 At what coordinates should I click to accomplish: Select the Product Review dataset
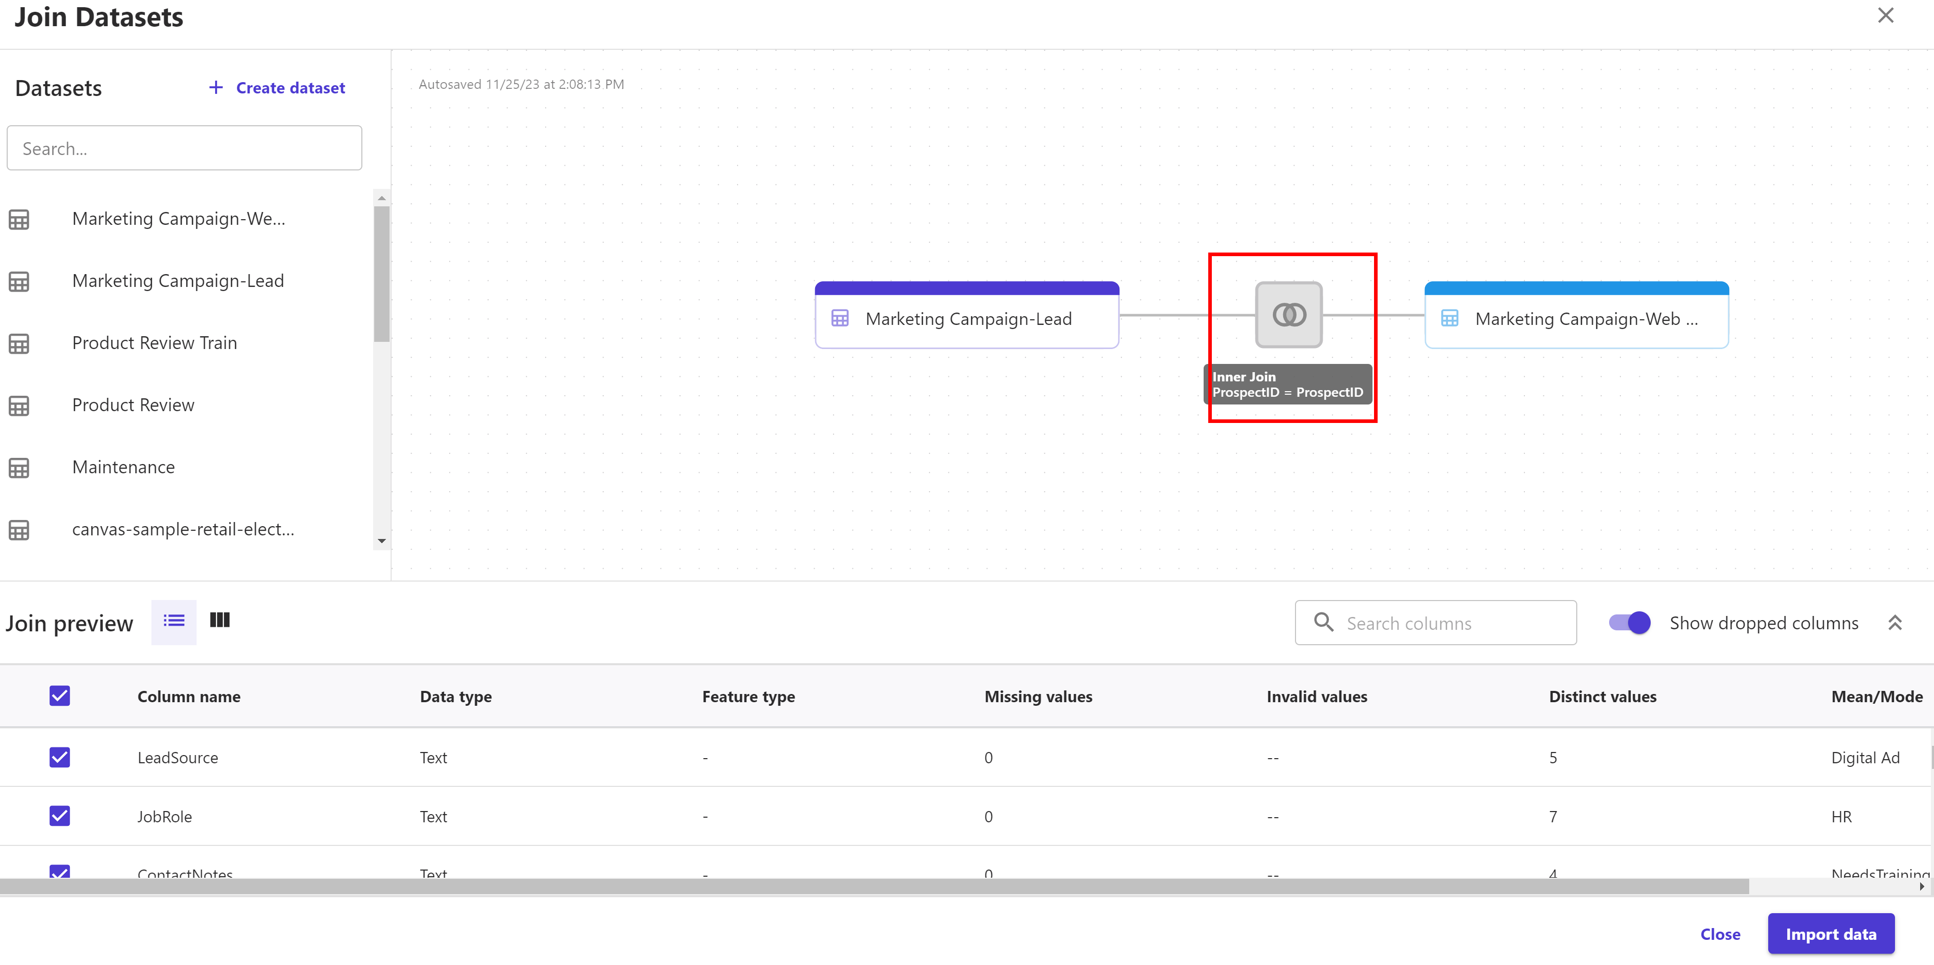(133, 406)
